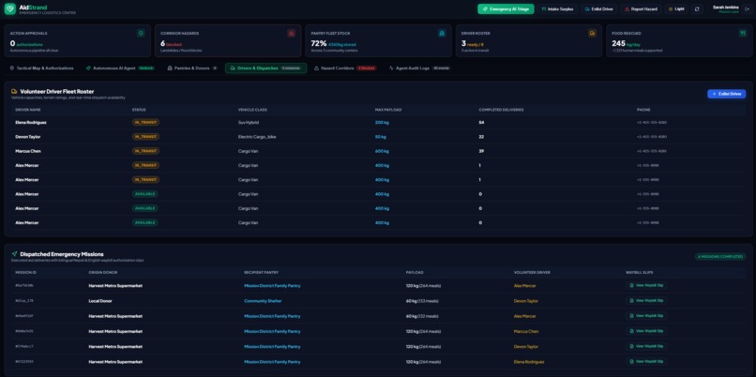
Task: Click the Max Payload column header
Action: click(x=388, y=110)
